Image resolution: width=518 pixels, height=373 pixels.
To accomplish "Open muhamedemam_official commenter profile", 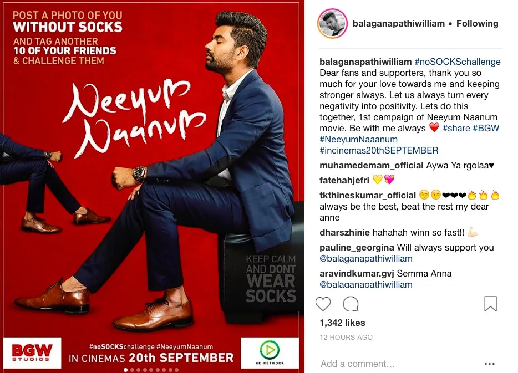I will coord(372,165).
